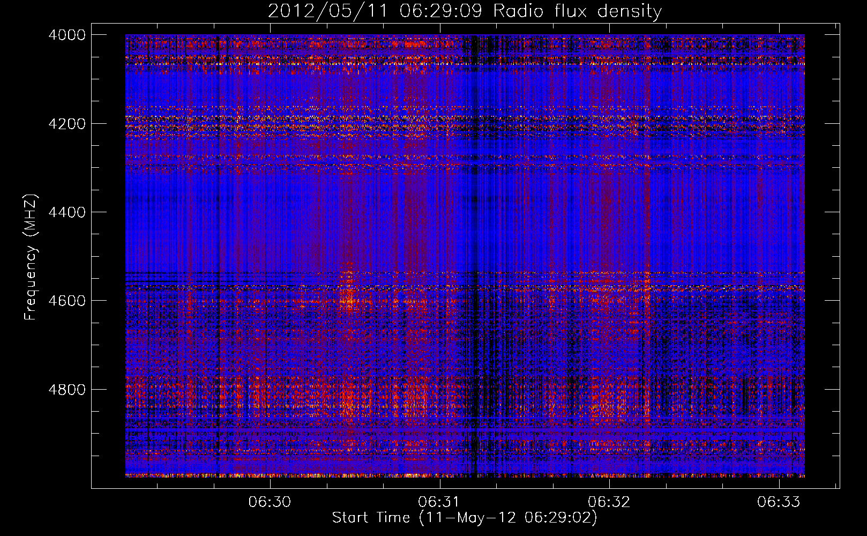Click the 06:31 time tick label

439,502
